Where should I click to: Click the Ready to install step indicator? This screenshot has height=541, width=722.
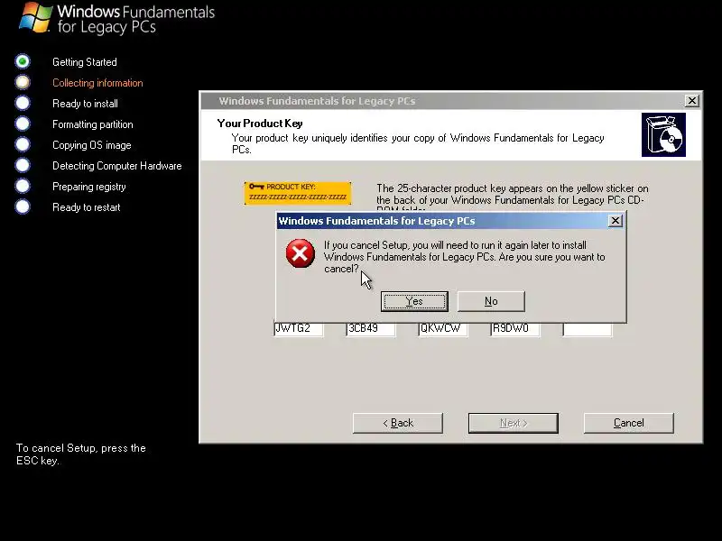tap(23, 103)
